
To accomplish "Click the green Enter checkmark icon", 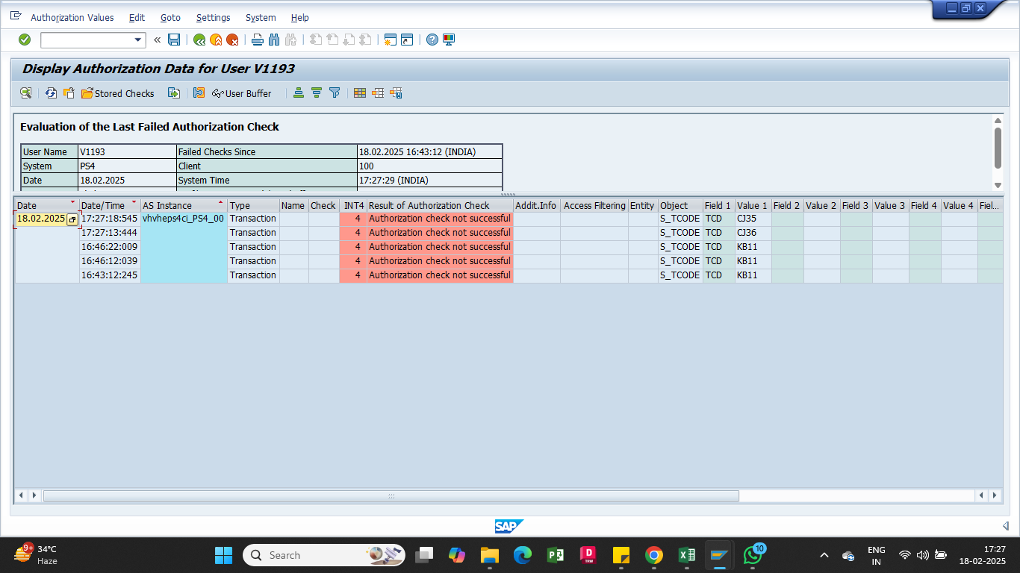I will [x=25, y=40].
